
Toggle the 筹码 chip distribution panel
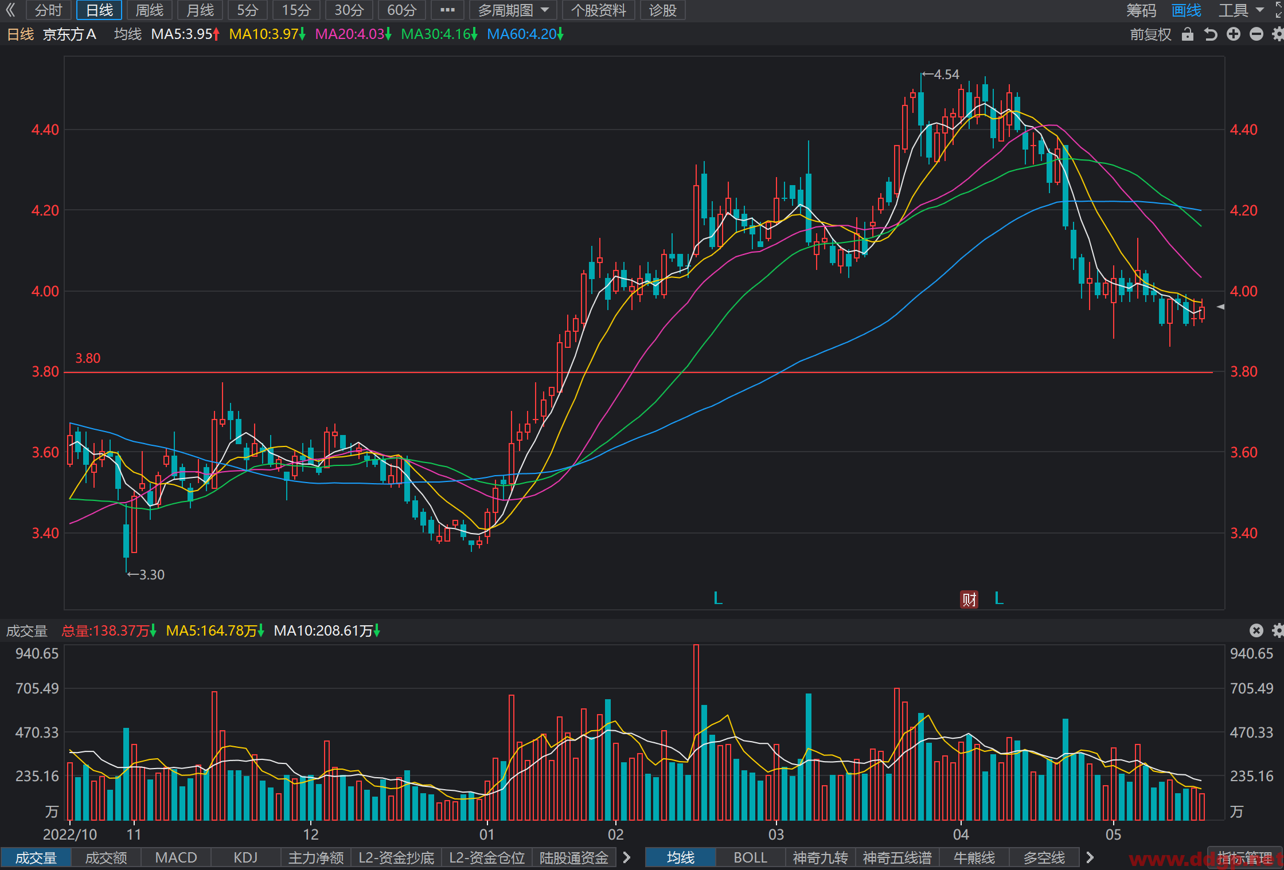[1141, 10]
